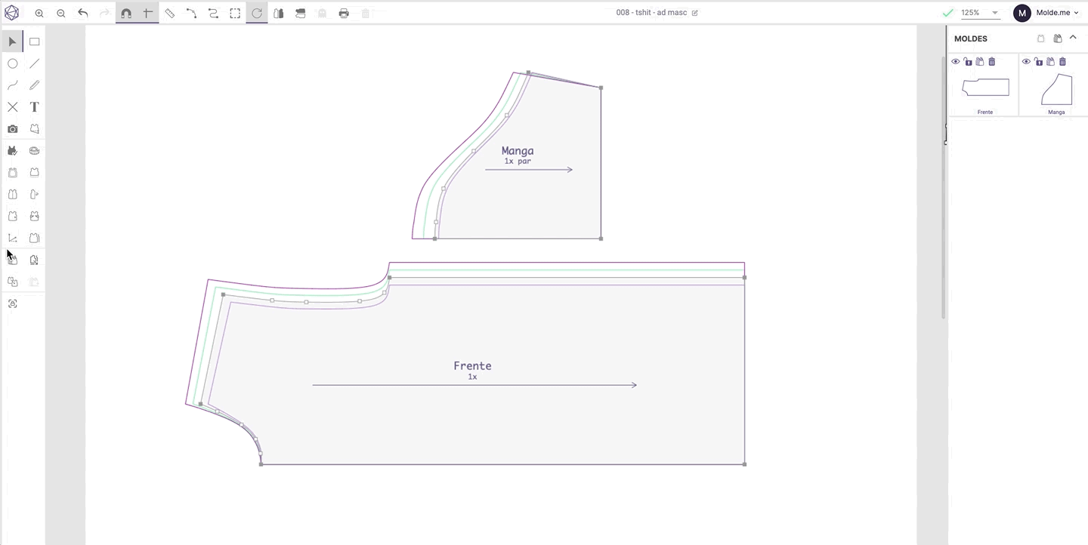This screenshot has height=545, width=1088.
Task: Select the circle drawing tool
Action: tap(13, 63)
